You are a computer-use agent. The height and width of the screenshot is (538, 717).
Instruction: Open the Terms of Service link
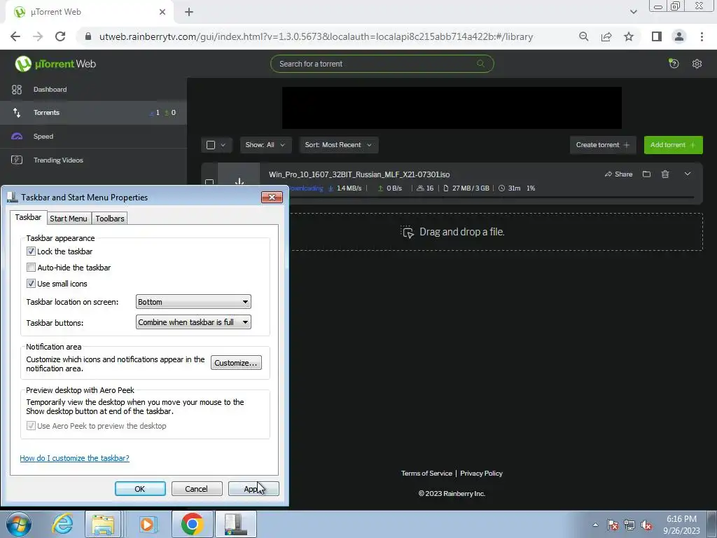pos(426,474)
